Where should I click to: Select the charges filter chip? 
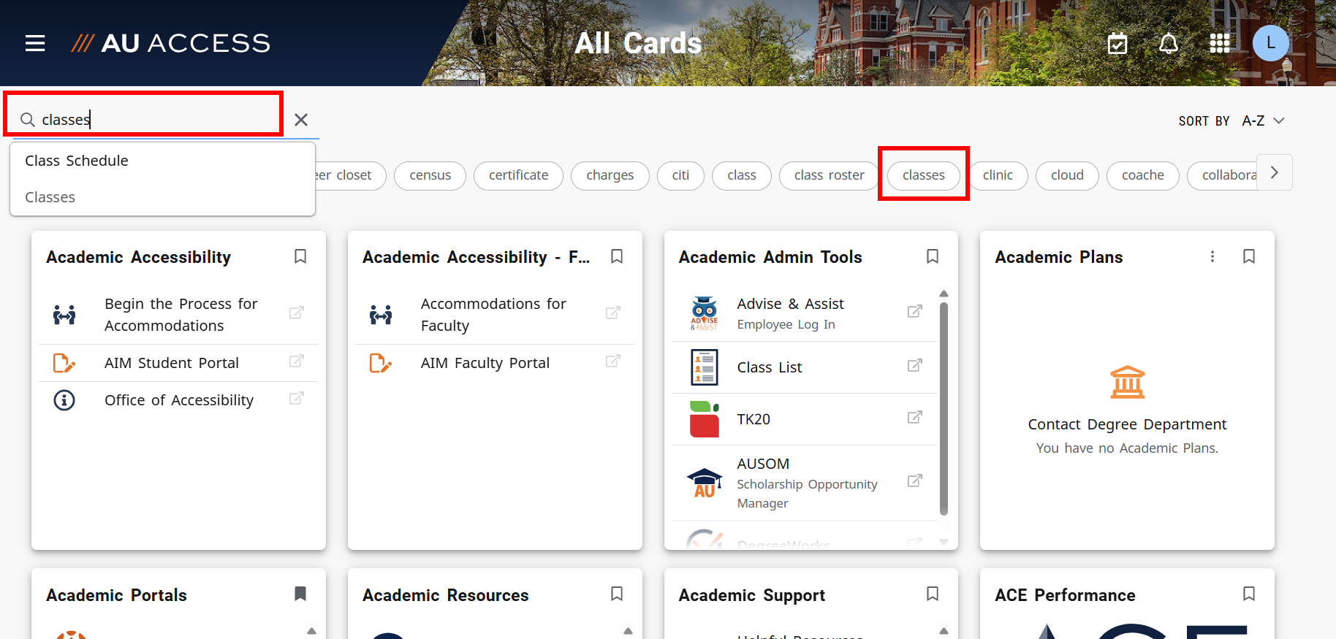(610, 175)
